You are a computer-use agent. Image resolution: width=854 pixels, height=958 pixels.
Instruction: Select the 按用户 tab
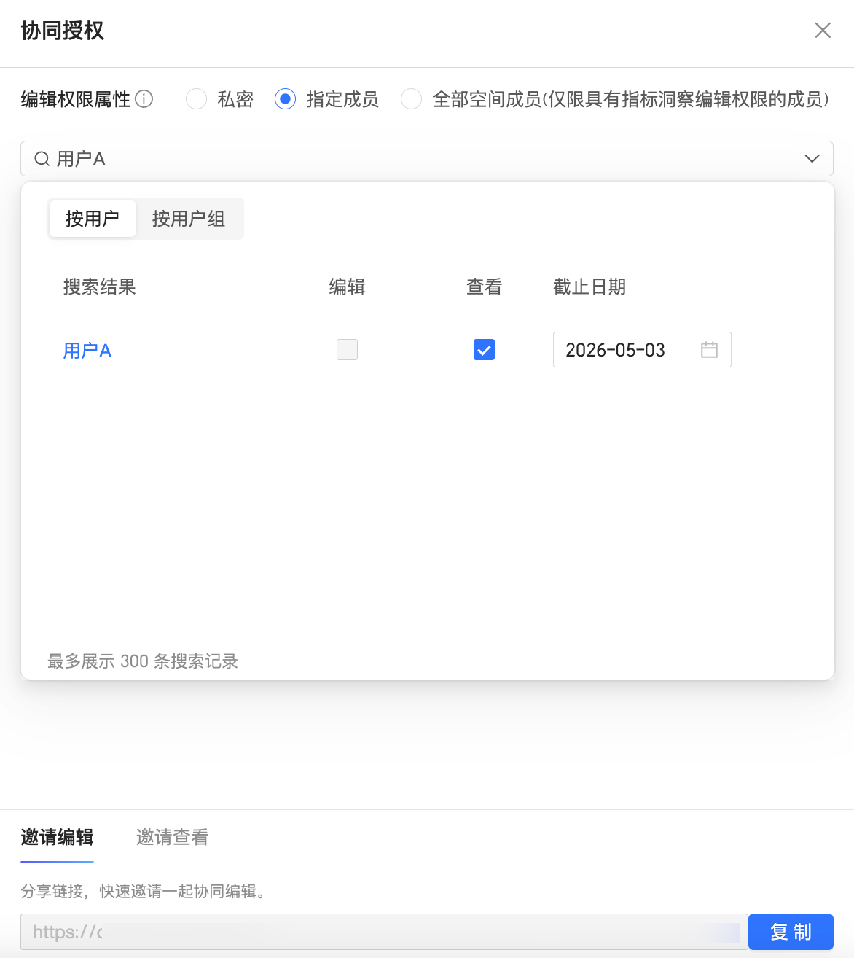[x=92, y=219]
